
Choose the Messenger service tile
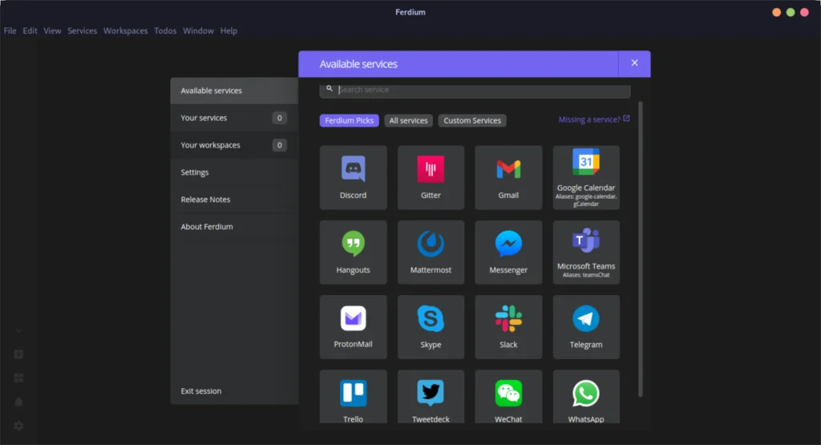[x=508, y=253]
